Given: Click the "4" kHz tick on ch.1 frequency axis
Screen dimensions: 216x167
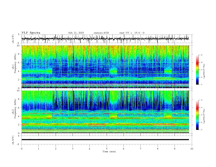Looking at the screenshot, I should click(19, 71).
